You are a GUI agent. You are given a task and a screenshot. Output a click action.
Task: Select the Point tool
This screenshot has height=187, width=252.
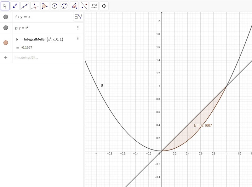(x=15, y=6)
